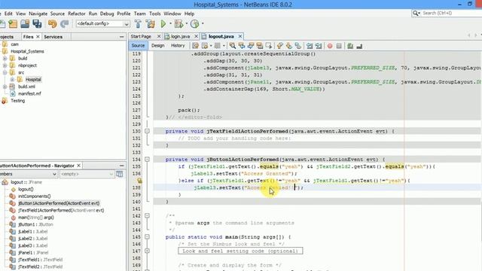
Task: Close the Navigator panel
Action: click(78, 166)
